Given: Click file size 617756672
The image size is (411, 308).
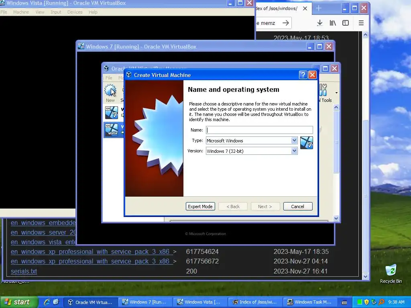Looking at the screenshot, I should click(202, 261).
